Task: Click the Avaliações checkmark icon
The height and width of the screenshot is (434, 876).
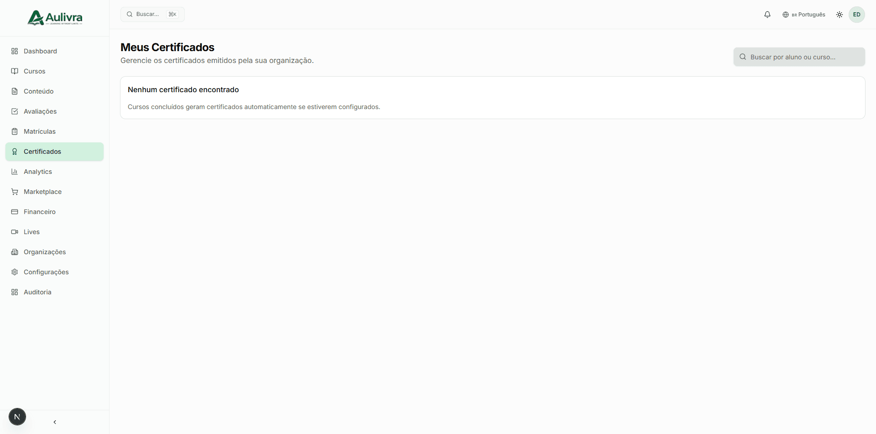Action: point(15,111)
